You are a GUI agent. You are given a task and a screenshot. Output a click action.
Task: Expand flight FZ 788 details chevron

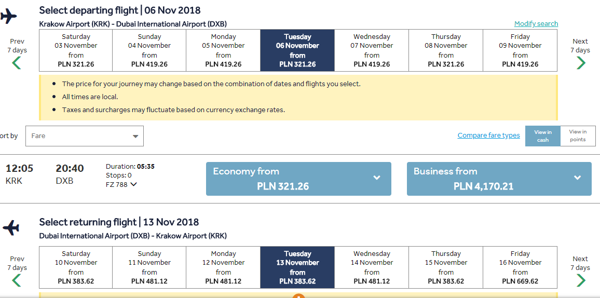(x=133, y=184)
